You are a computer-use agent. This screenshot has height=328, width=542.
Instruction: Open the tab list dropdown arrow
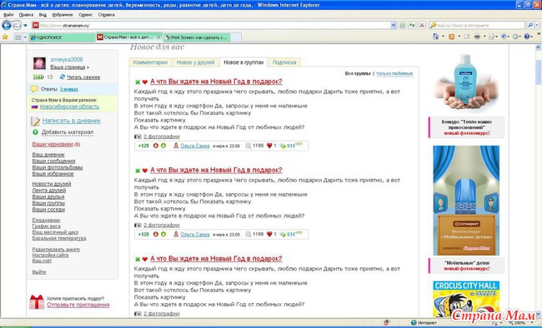tap(25, 37)
